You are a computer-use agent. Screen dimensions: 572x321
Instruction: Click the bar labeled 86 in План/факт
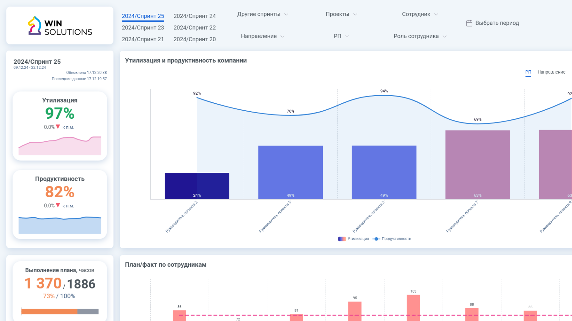coord(179,315)
